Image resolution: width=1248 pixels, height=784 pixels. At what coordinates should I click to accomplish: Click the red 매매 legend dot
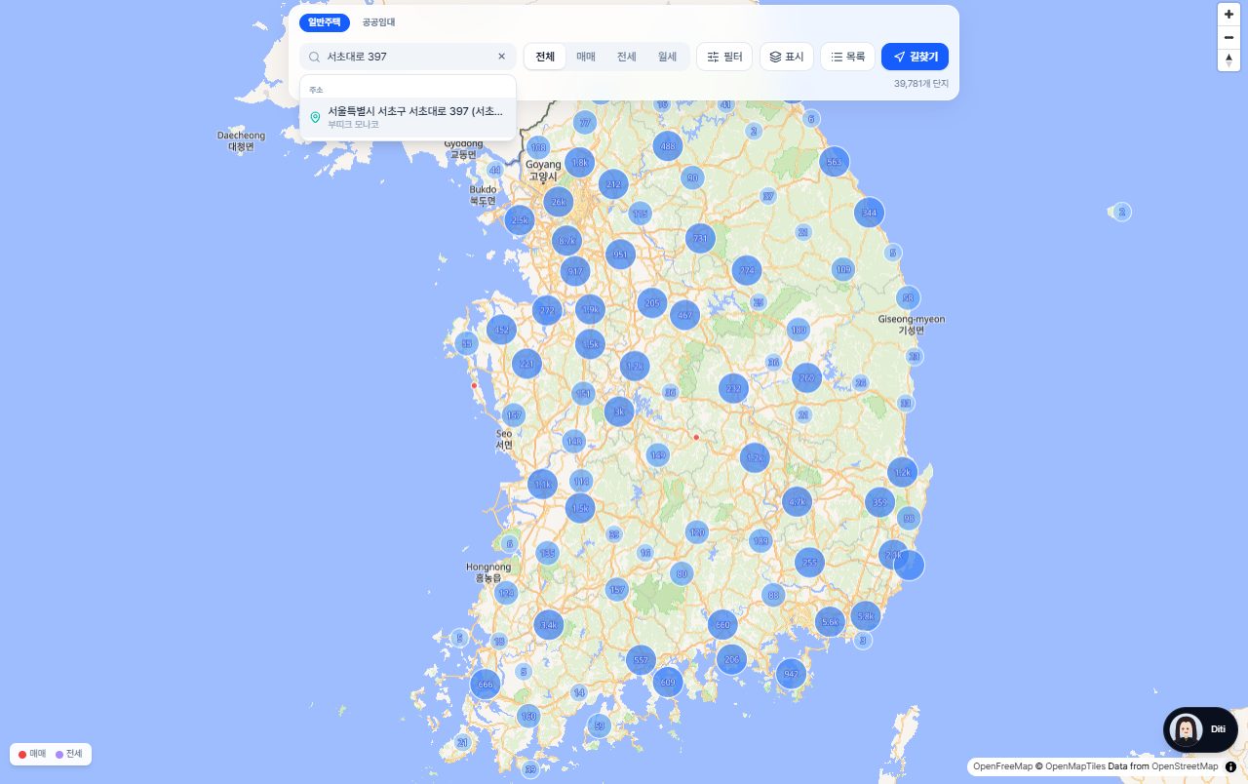pyautogui.click(x=22, y=755)
